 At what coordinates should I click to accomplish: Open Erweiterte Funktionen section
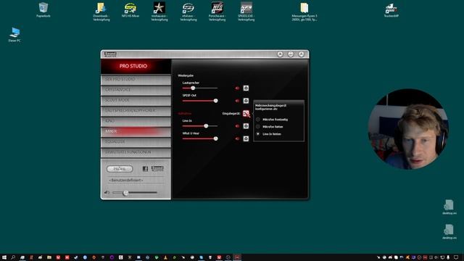136,152
